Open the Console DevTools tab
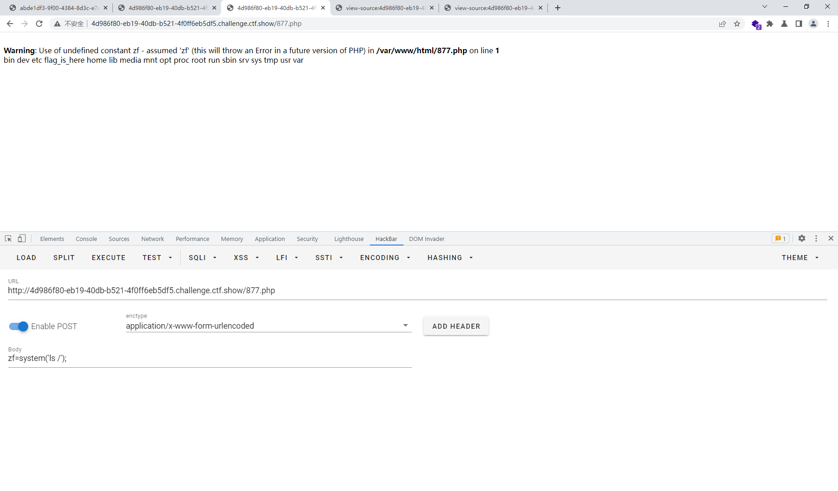Viewport: 838px width, 491px height. 86,239
